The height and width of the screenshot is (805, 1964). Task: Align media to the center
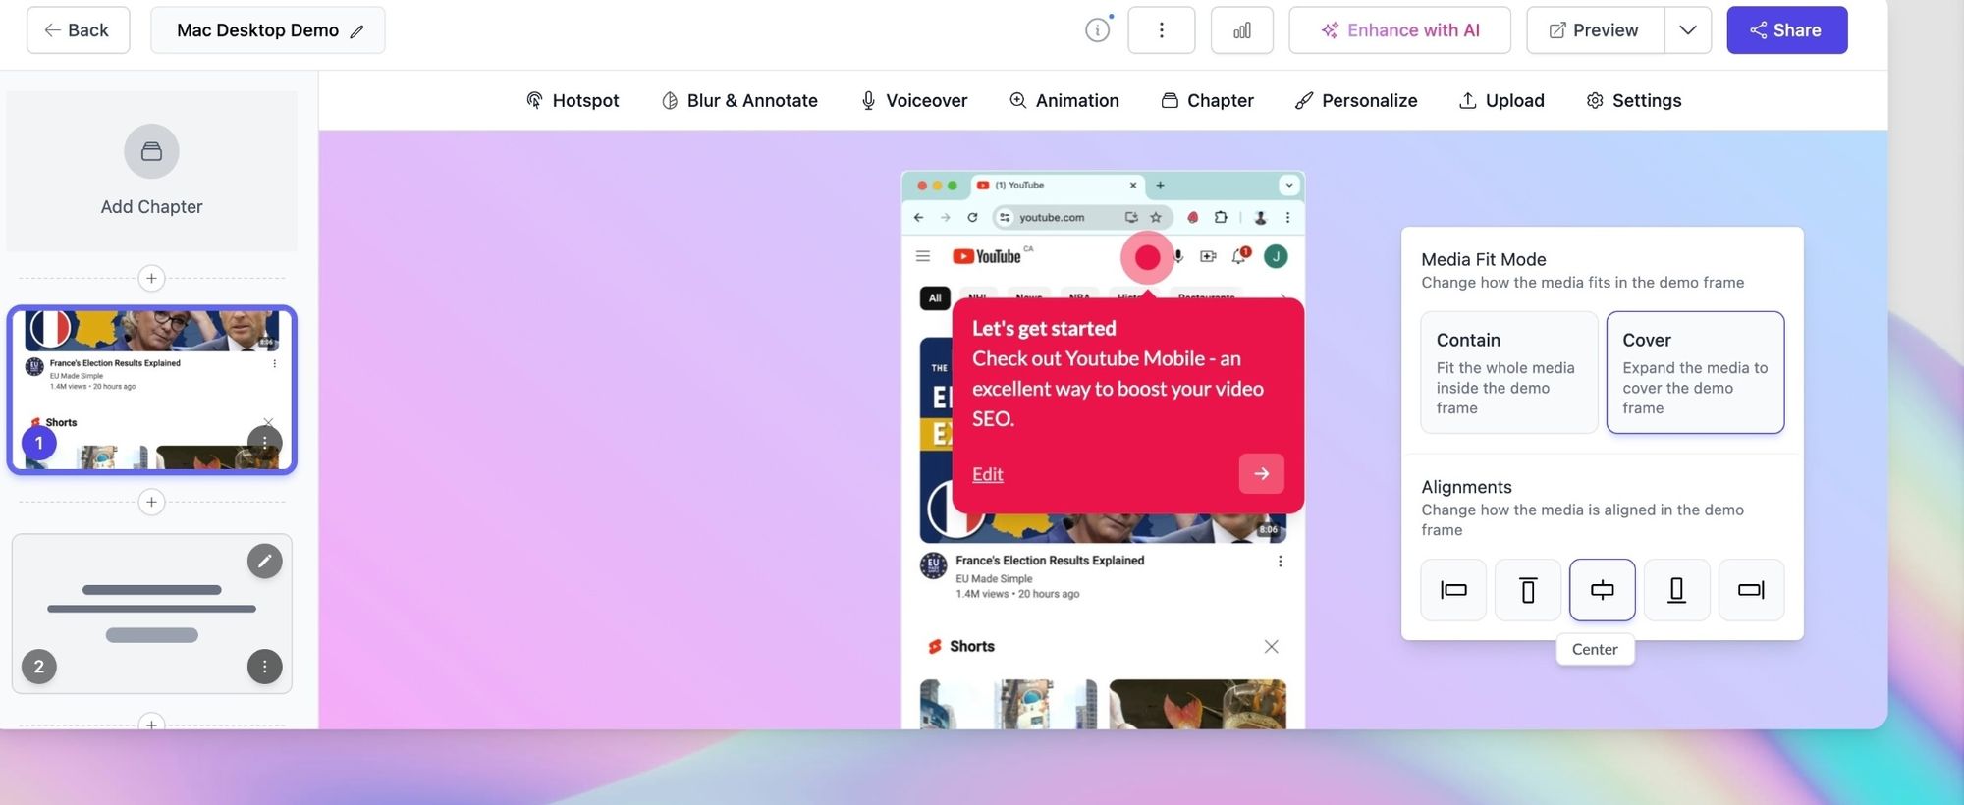click(x=1603, y=590)
